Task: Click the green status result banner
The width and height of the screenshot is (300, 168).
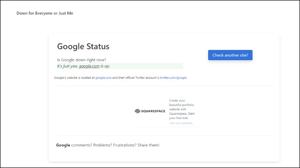Action: pos(120,66)
